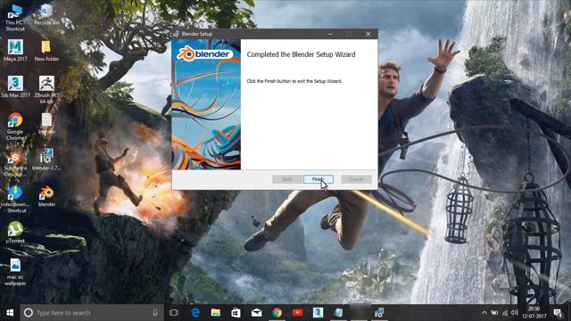Viewport: 571px width, 321px height.
Task: Select the 3ds Max 2017 desktop icon
Action: (15, 86)
